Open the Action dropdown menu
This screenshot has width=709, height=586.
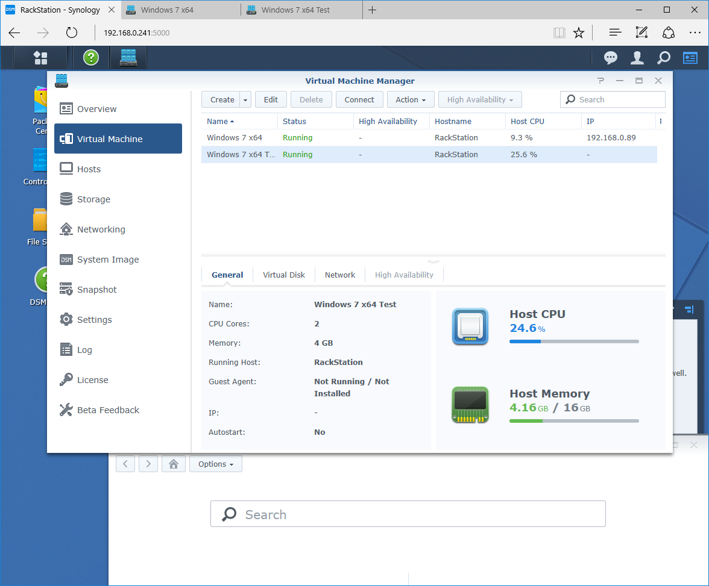411,99
